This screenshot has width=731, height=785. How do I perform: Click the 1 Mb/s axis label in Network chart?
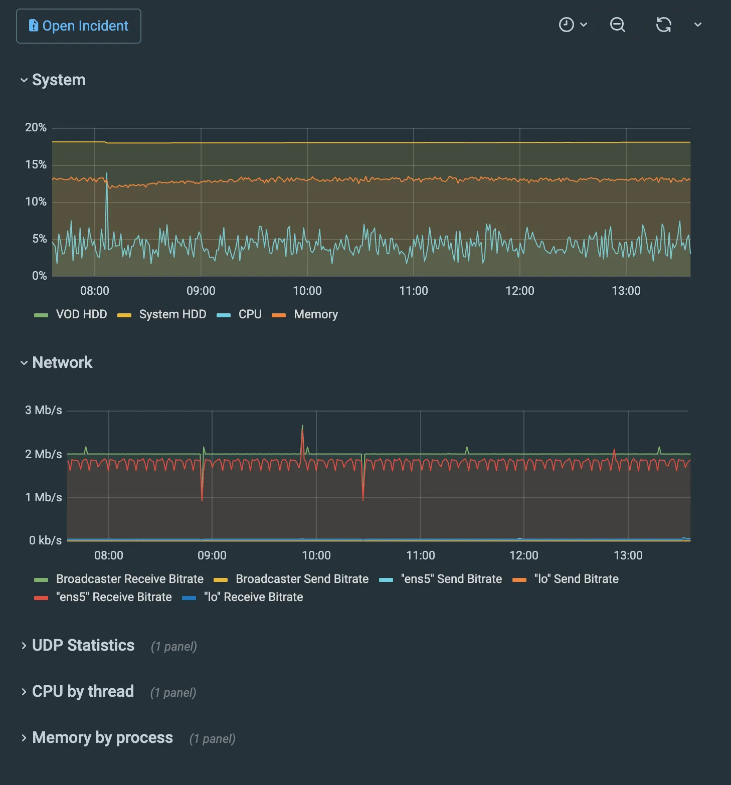44,497
